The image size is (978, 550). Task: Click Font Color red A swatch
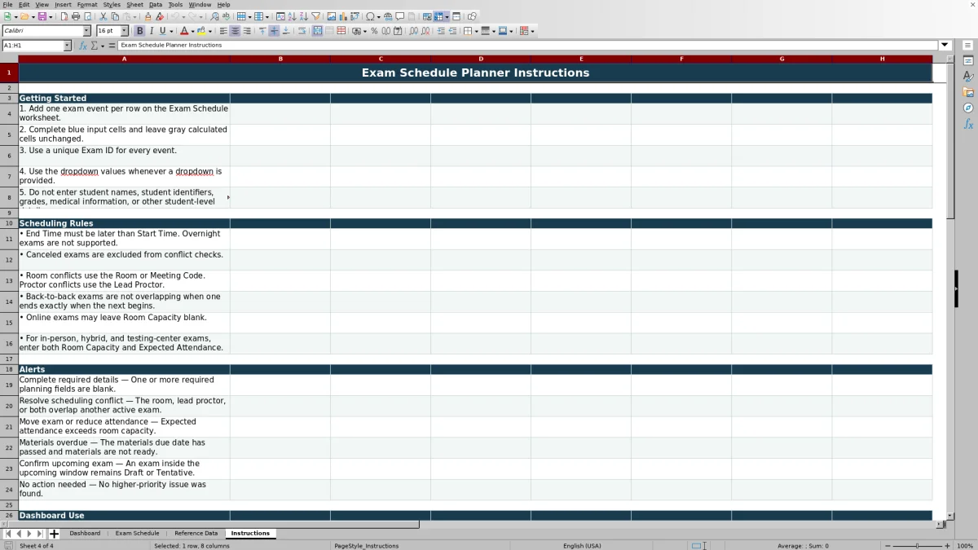click(184, 31)
